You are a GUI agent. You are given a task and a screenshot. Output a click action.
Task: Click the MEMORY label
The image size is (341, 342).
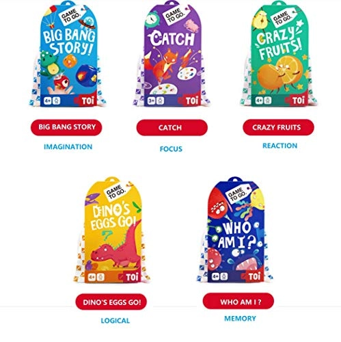click(x=240, y=318)
